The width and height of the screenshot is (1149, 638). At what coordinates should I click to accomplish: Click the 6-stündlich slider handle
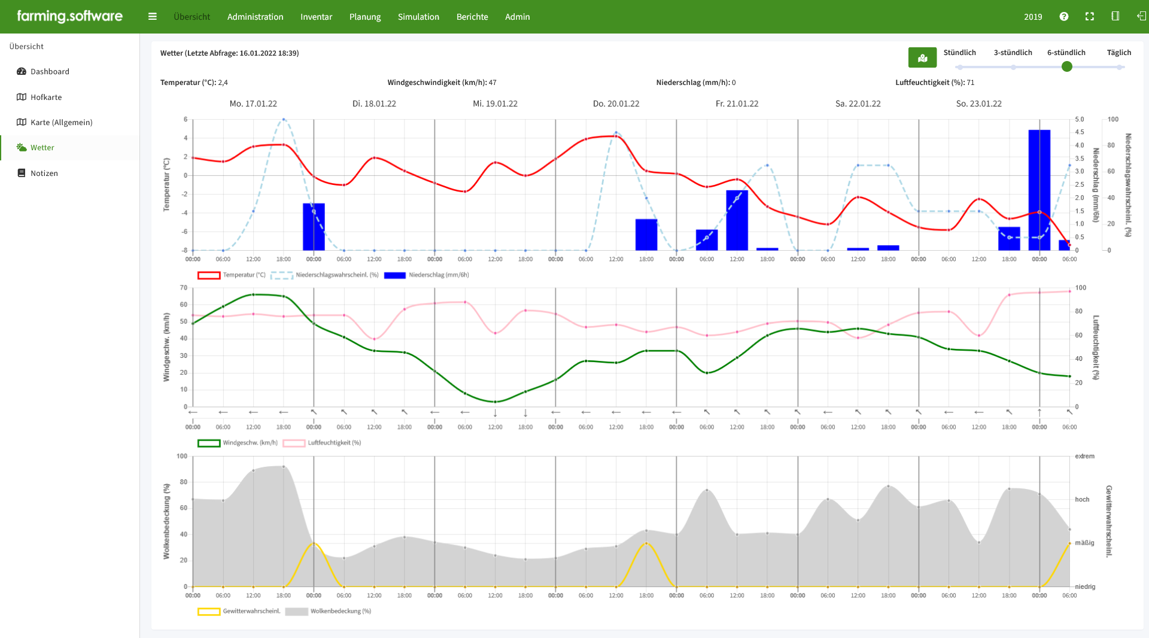pos(1066,66)
